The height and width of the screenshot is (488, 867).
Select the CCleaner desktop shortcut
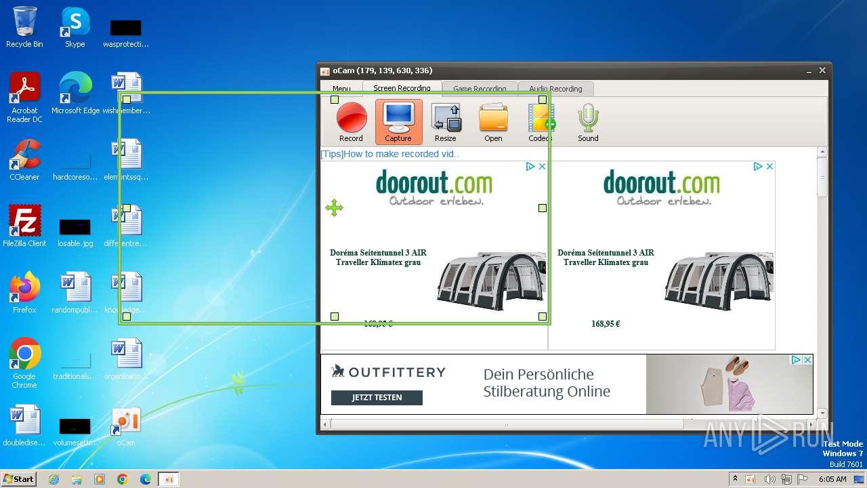pyautogui.click(x=24, y=160)
